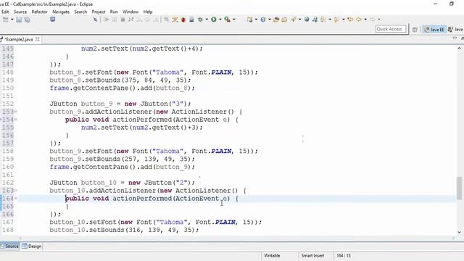Click the Next Annotation icon

click(323, 20)
